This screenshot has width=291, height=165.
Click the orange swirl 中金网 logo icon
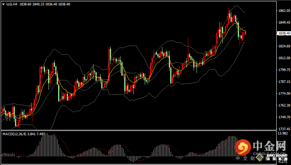[x=243, y=147]
